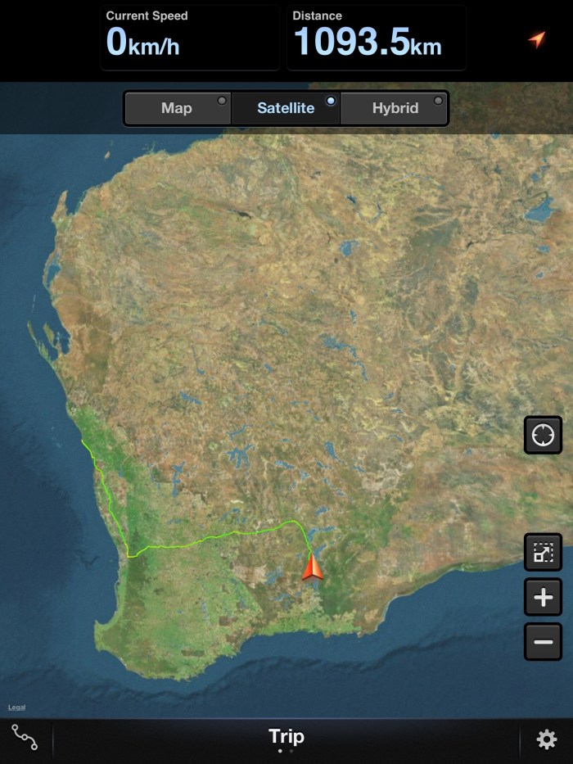
Task: Click the 0km/h speed value
Action: [143, 43]
